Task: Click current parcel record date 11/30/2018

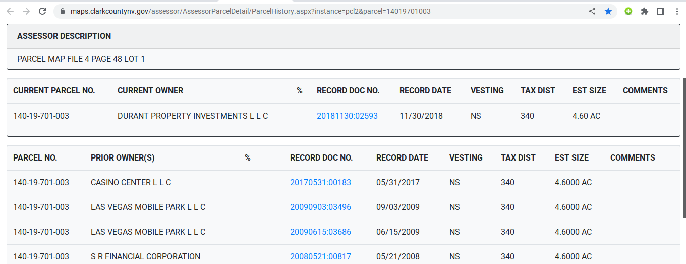Action: 421,116
